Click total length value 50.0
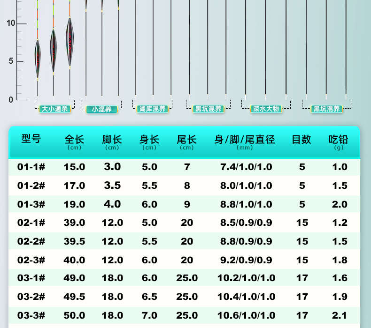This screenshot has height=328, width=371. [x=74, y=315]
